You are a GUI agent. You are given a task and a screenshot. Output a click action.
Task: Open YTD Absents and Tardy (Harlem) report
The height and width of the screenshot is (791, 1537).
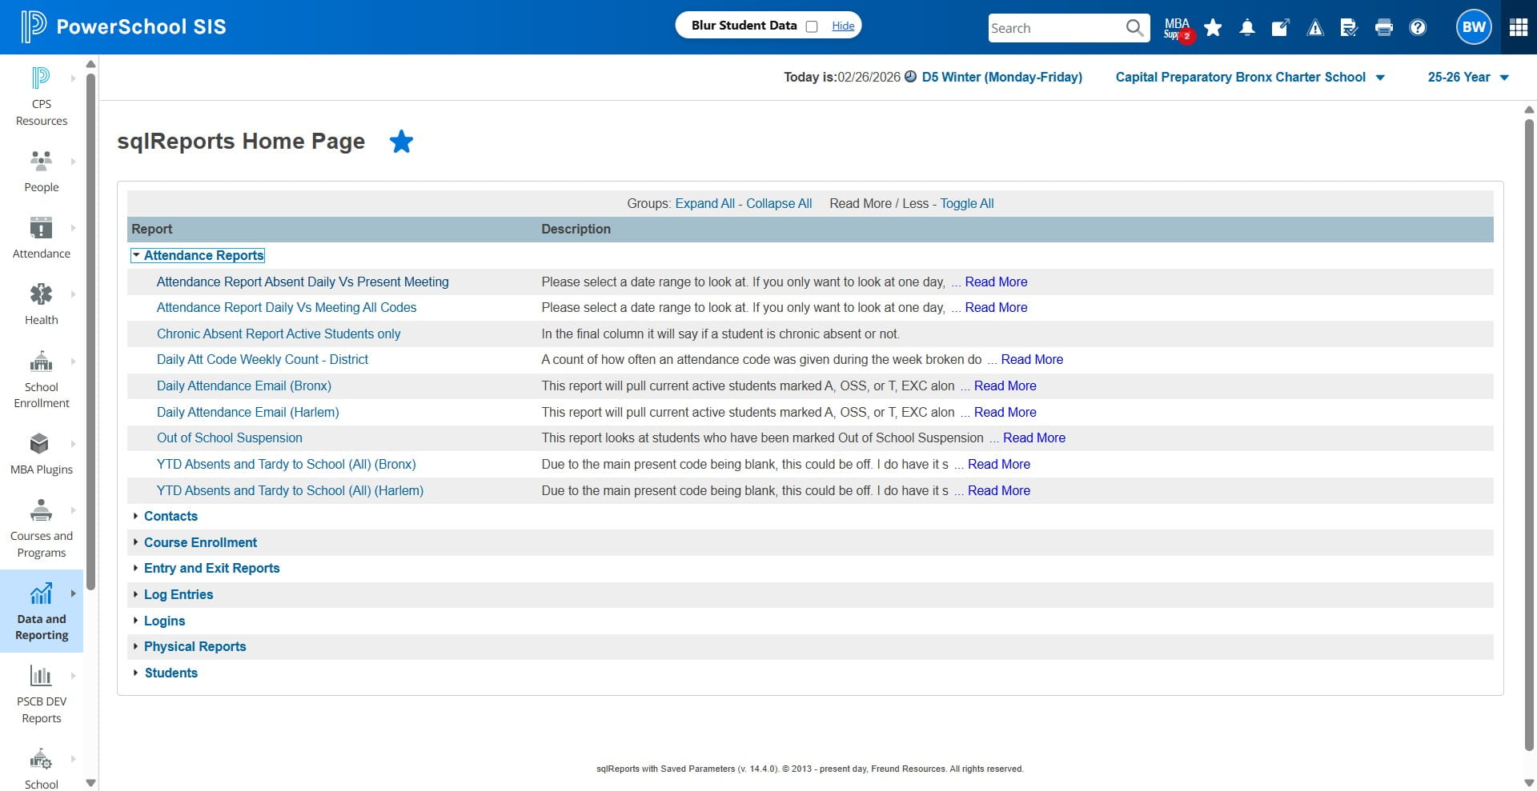pyautogui.click(x=290, y=490)
